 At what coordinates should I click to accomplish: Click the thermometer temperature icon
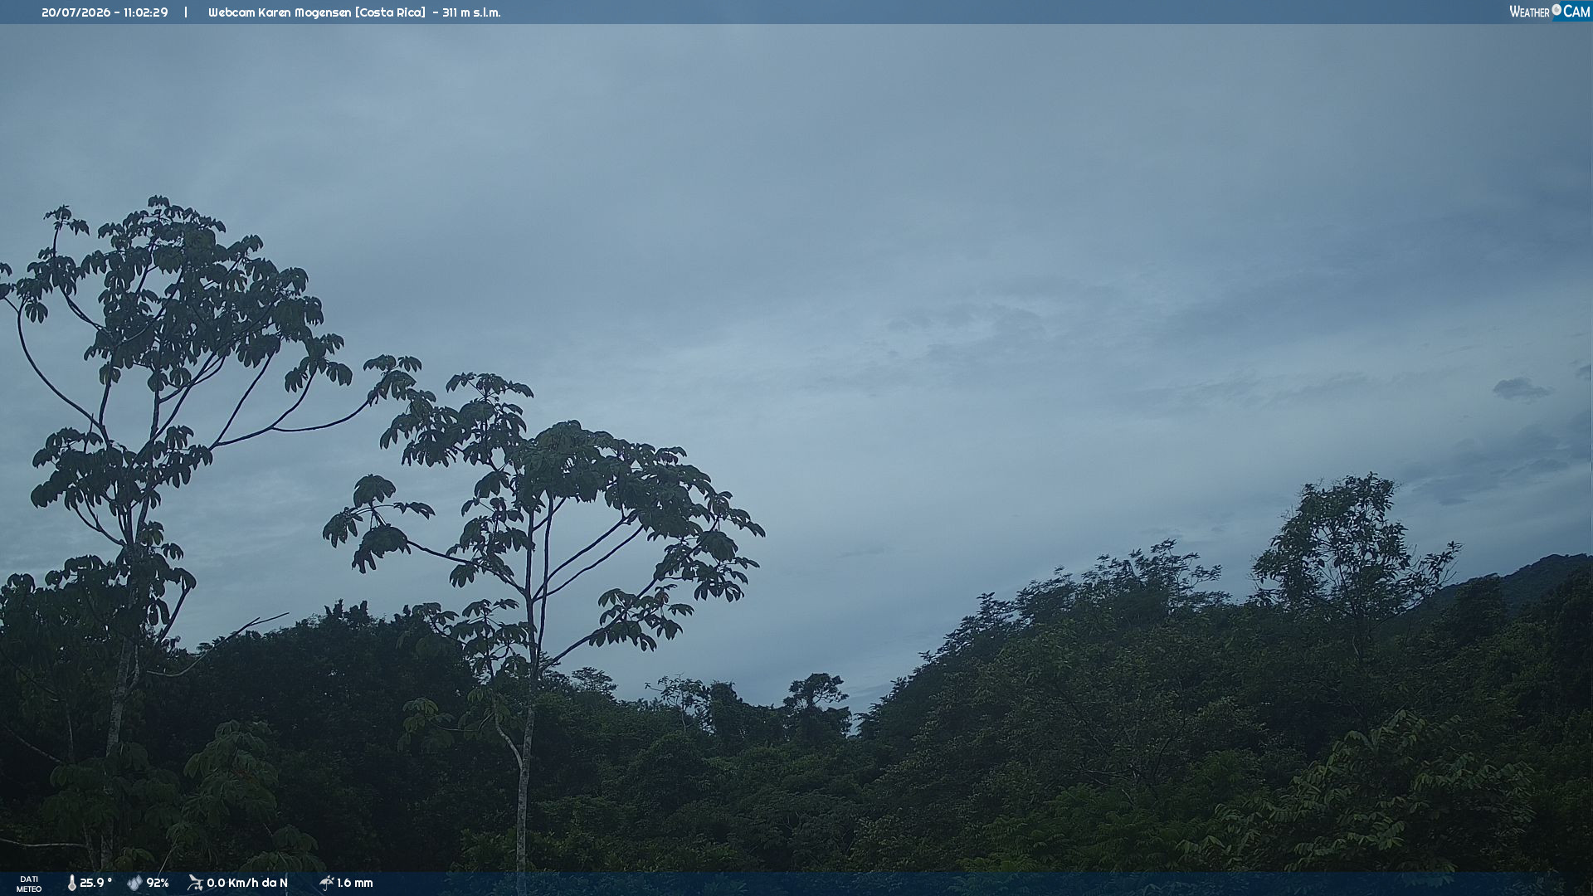(71, 884)
